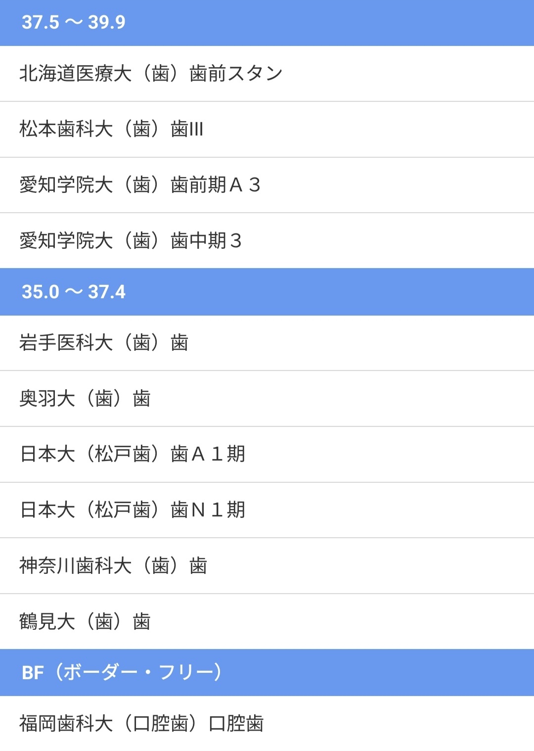
Task: Open 愛知学院大（歯）歯中期3 entry
Action: click(x=131, y=241)
